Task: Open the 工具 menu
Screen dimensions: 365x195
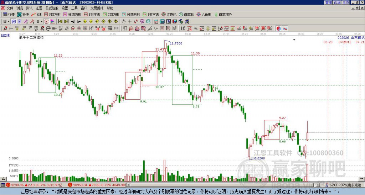Action: 74,8
